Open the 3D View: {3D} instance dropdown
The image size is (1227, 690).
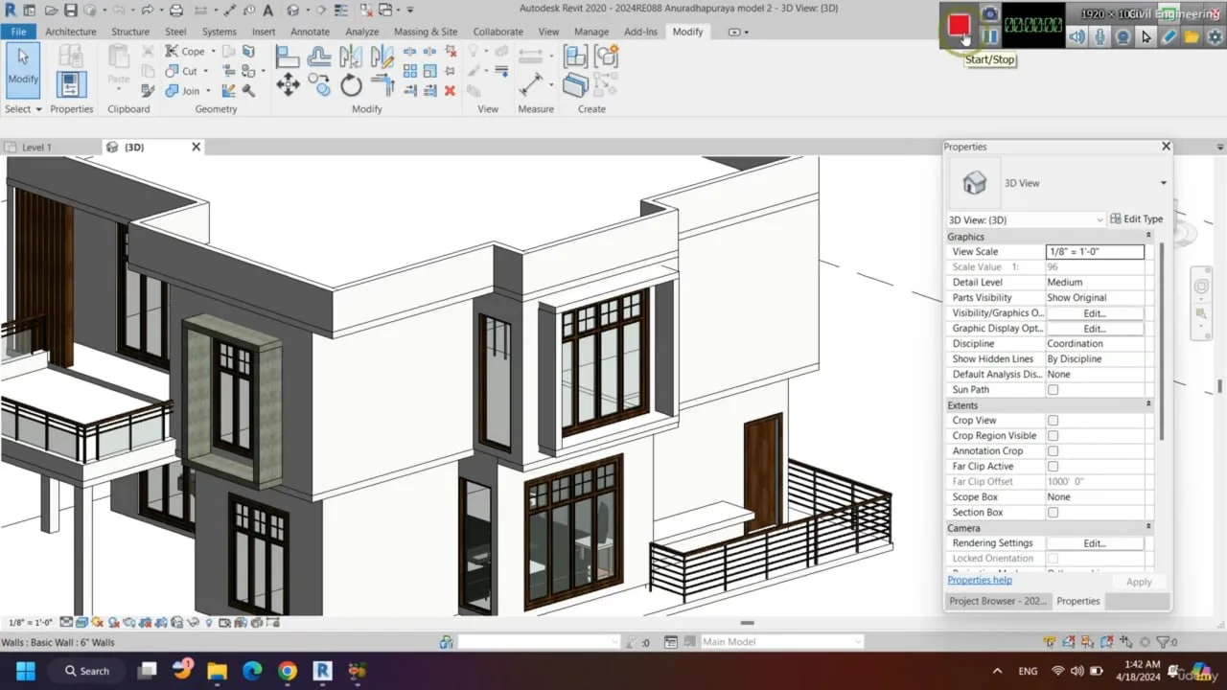1027,219
